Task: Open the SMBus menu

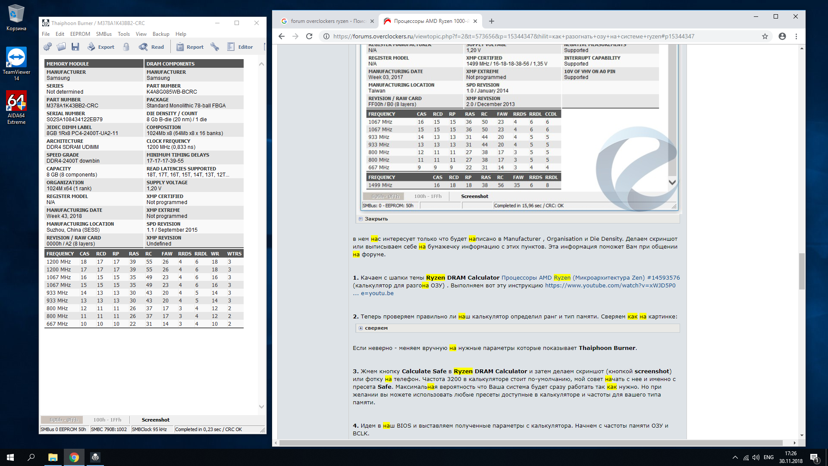Action: [103, 34]
